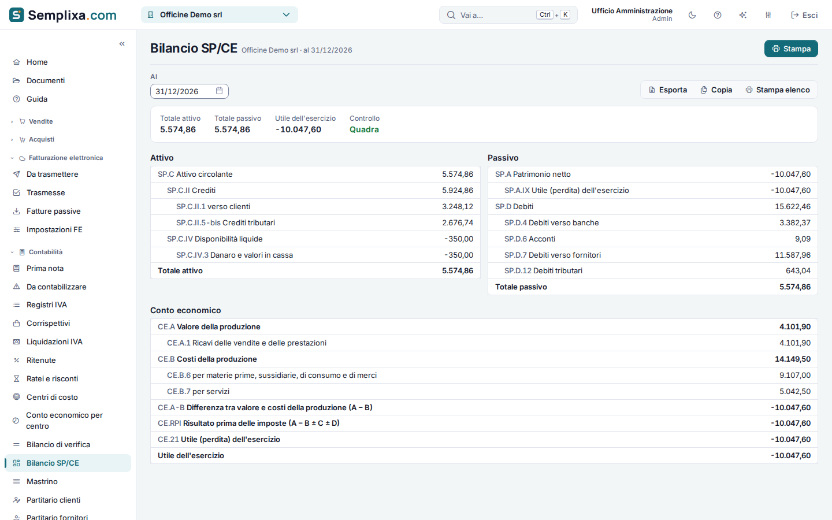Click the Vai a... search field

pyautogui.click(x=508, y=15)
